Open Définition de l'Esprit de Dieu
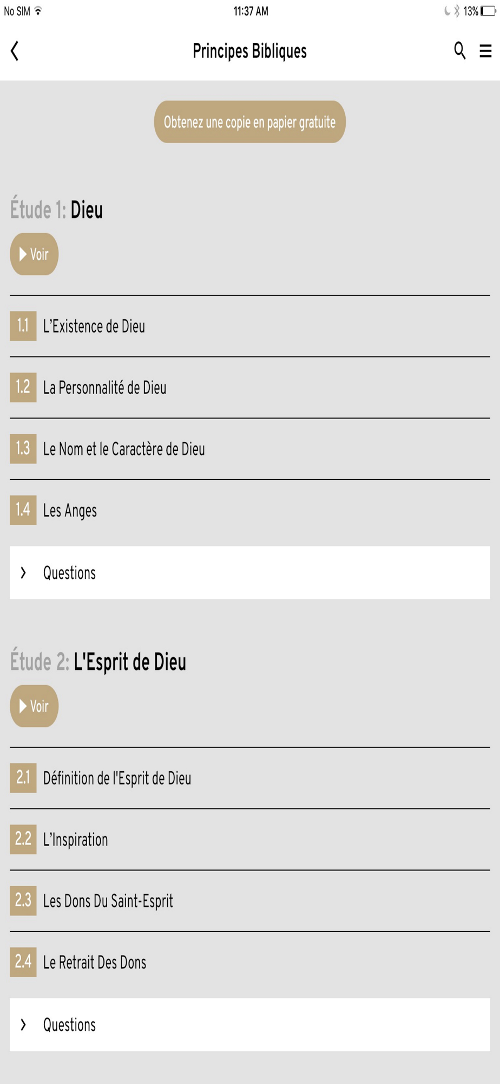500x1084 pixels. coord(250,778)
